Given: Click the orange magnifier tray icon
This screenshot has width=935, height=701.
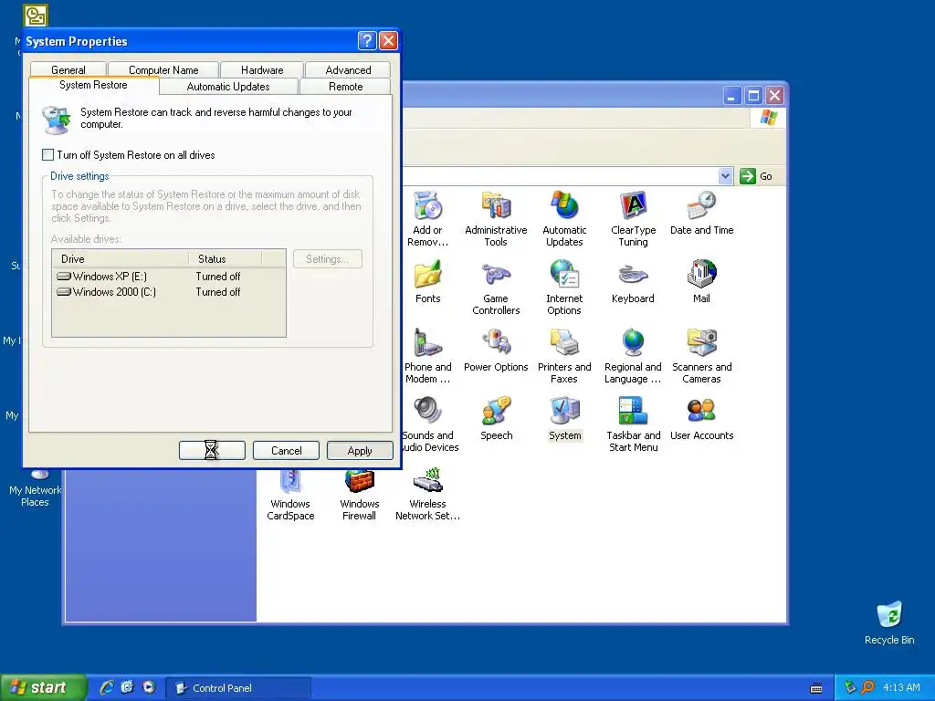Looking at the screenshot, I should point(867,687).
